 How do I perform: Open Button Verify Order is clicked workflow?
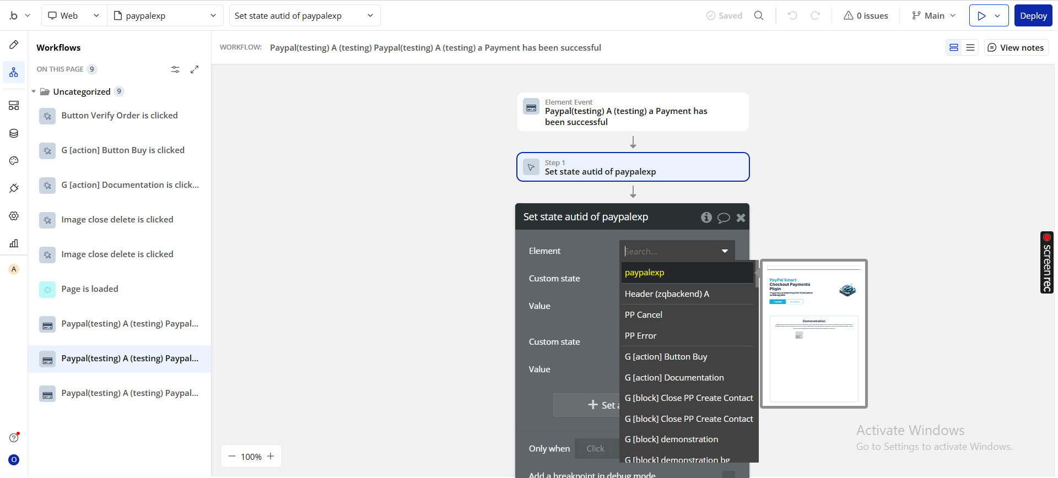[x=120, y=116]
